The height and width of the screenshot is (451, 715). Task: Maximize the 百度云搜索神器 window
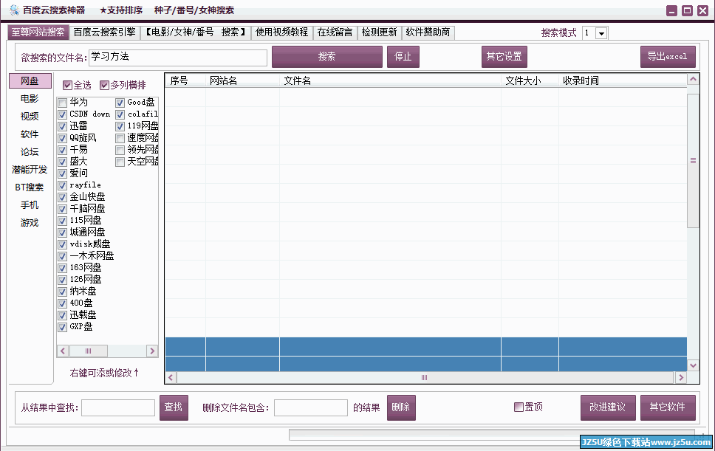[687, 10]
